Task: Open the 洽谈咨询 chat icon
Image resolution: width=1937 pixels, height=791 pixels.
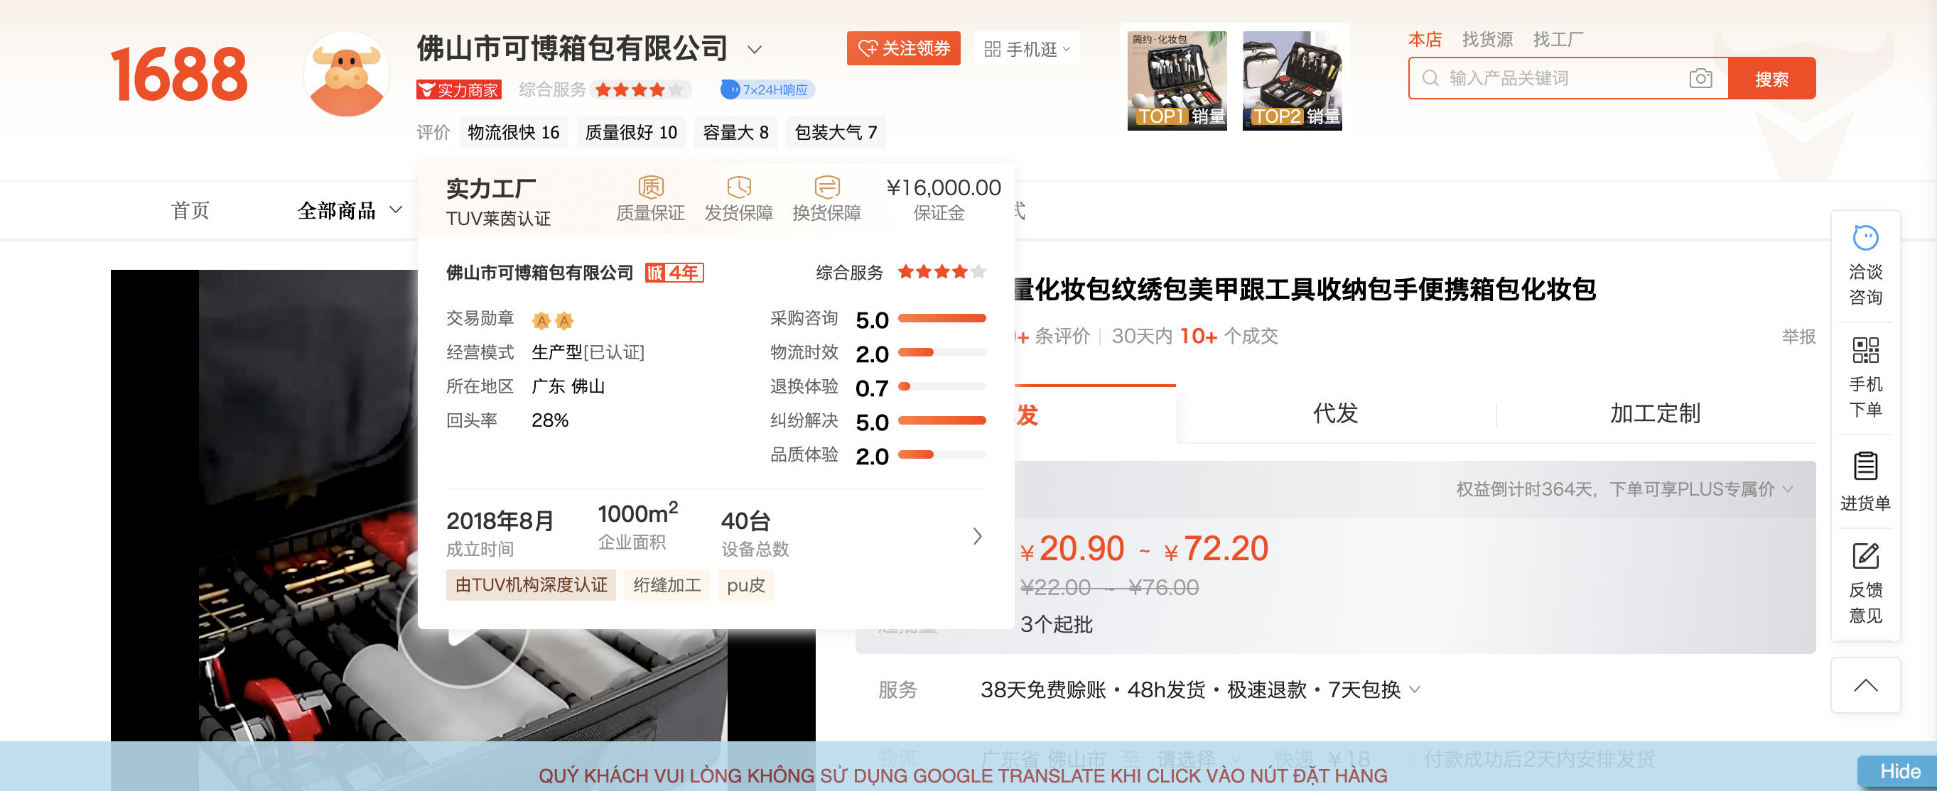Action: click(1865, 237)
